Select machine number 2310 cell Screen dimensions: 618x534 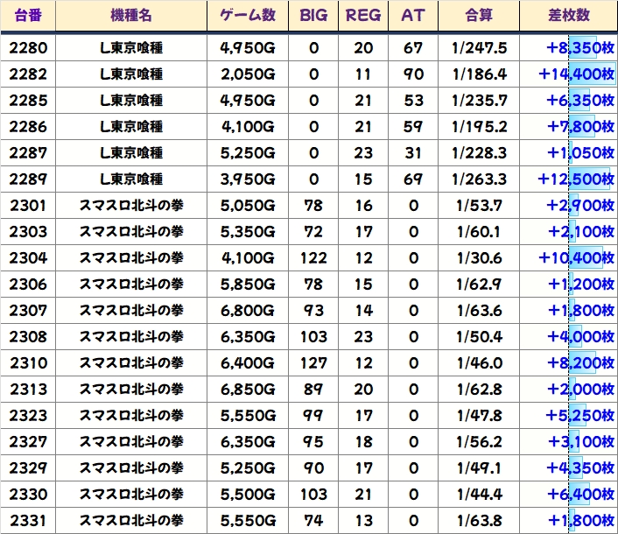pos(28,363)
